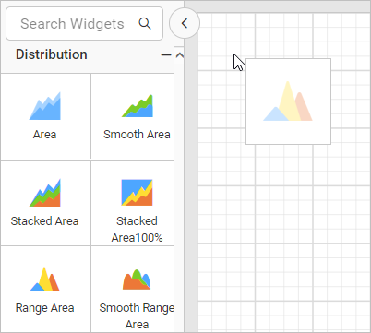Click the 'Stacked Area100%' label text
This screenshot has width=371, height=333.
coord(137,230)
